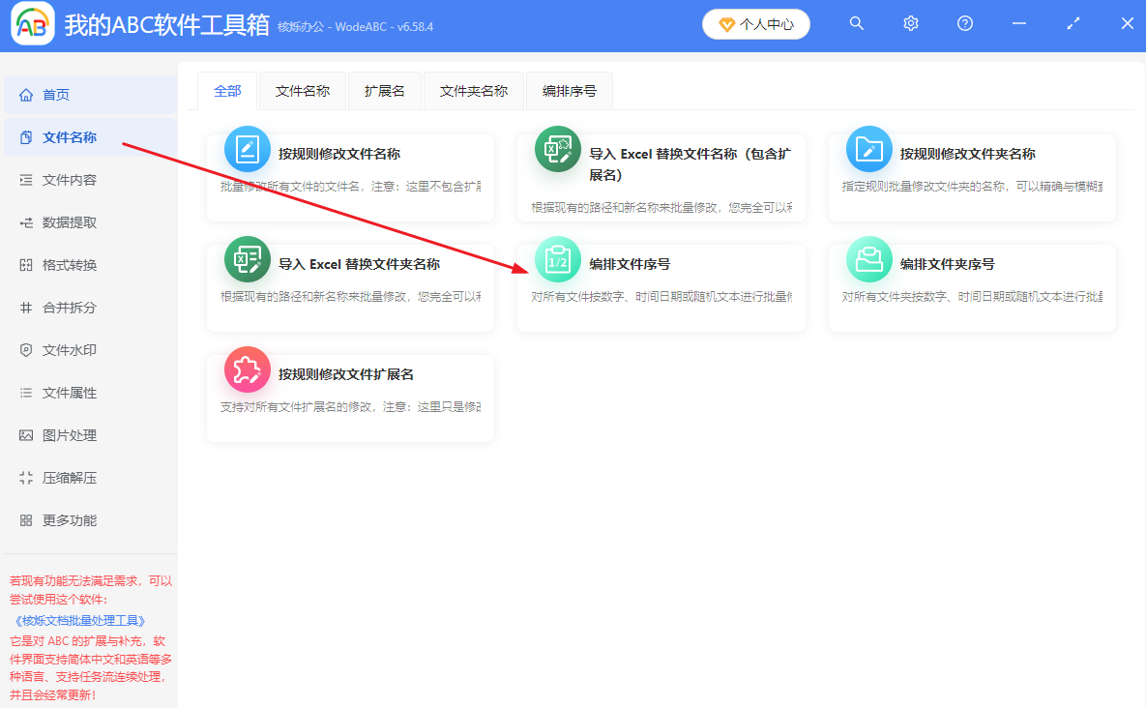Select the 图片处理 sidebar icon

click(26, 435)
